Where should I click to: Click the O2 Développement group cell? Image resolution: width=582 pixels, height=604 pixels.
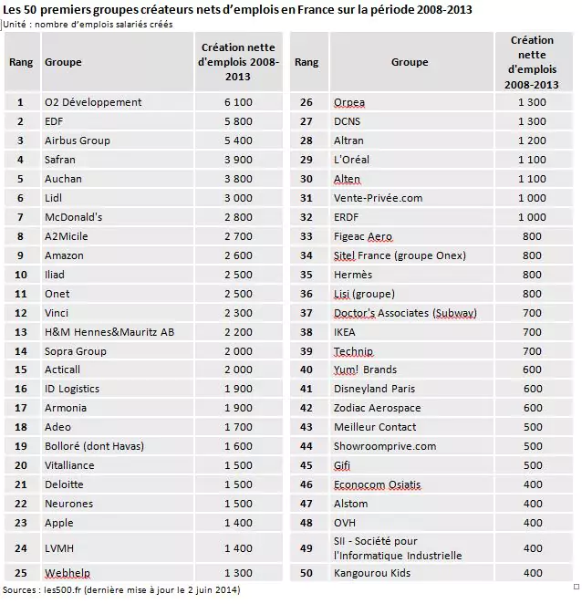coord(93,102)
